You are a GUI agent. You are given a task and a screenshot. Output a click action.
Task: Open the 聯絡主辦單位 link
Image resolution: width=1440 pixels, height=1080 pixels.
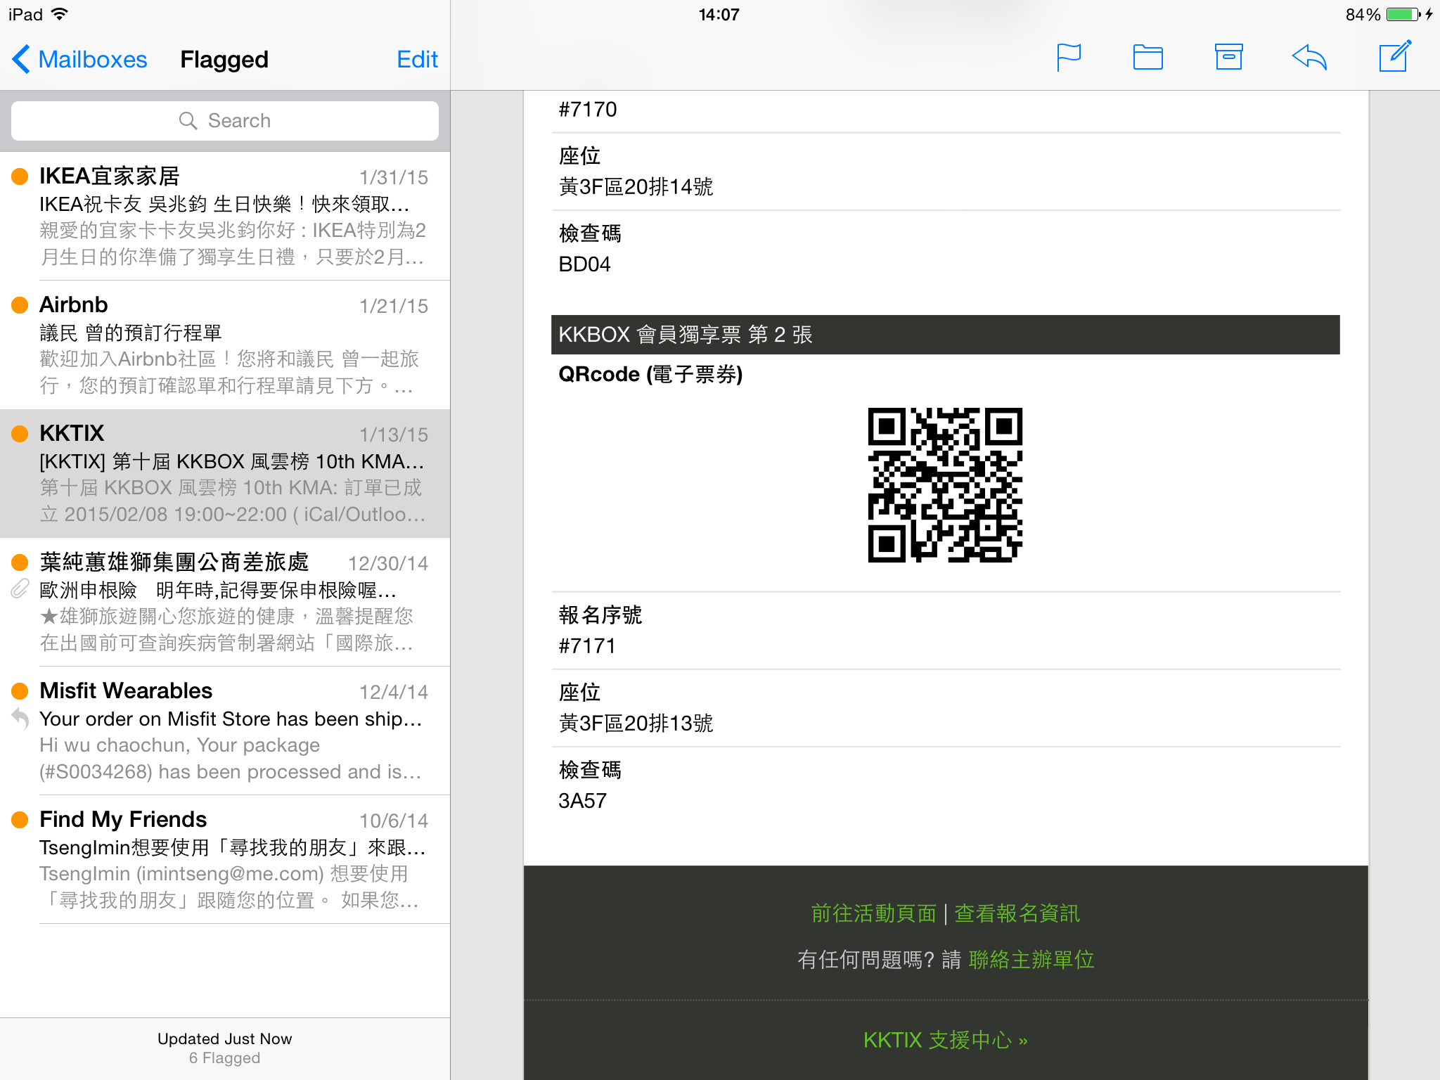[1031, 960]
